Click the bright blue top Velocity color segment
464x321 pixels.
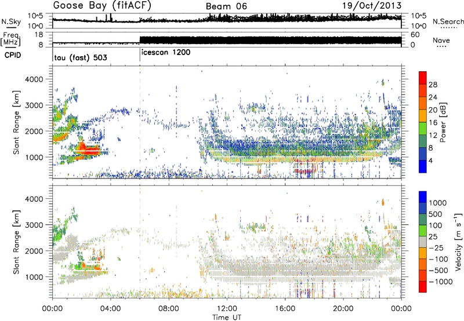click(x=423, y=197)
